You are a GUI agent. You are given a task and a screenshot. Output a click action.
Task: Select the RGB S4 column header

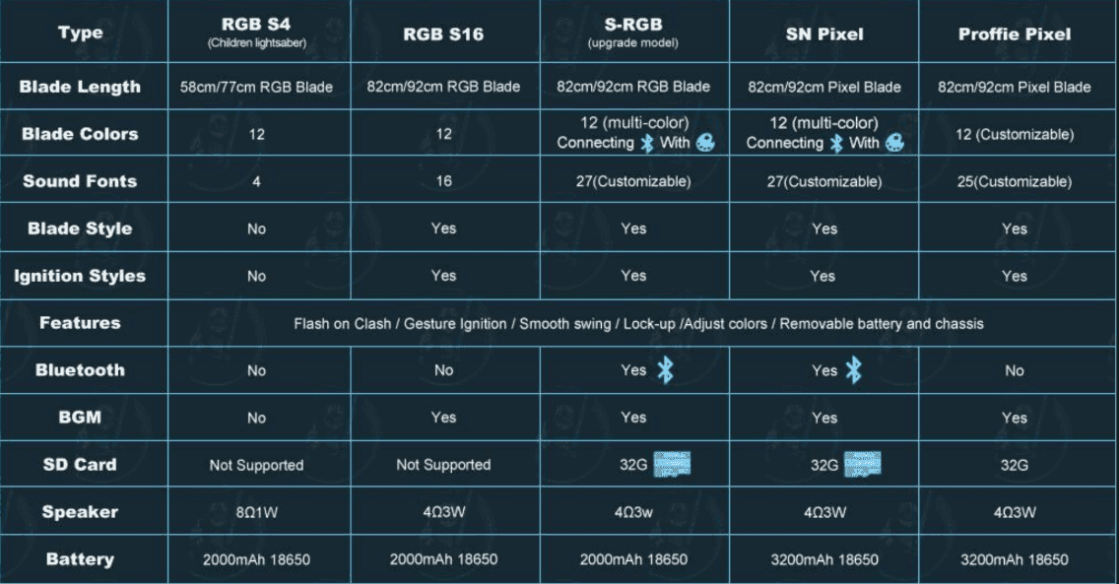point(256,32)
